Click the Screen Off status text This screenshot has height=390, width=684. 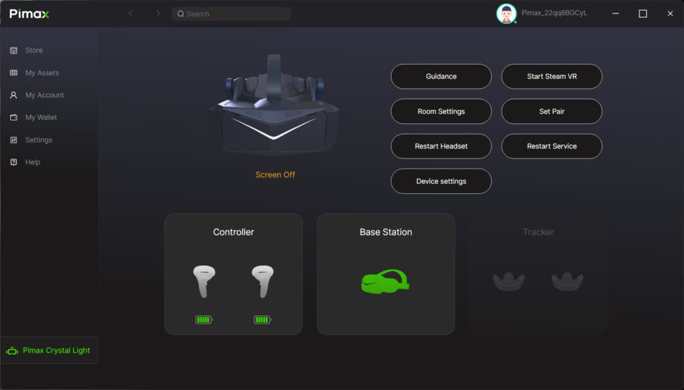coord(275,175)
